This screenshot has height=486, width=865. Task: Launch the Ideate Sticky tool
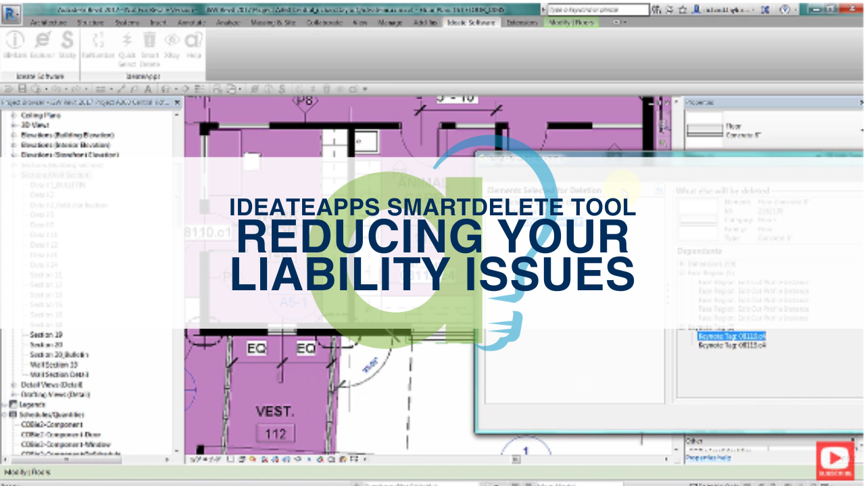67,46
